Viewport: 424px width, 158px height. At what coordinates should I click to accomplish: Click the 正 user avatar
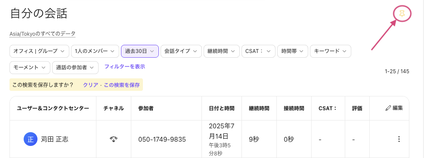tap(30, 139)
